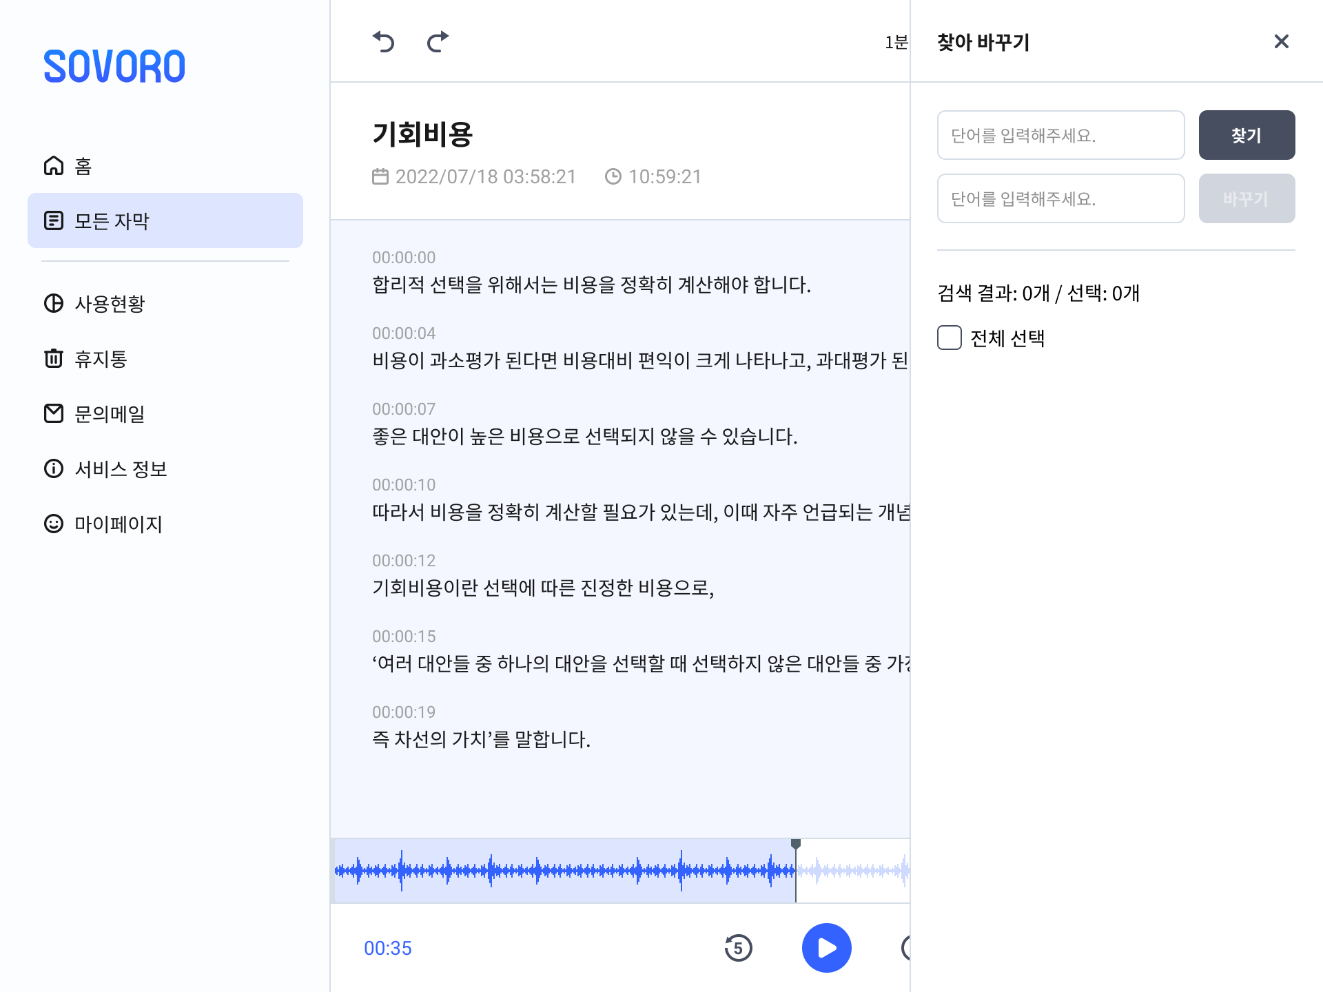Screen dimensions: 1323x992
Task: Click the redo arrow icon
Action: pyautogui.click(x=438, y=42)
